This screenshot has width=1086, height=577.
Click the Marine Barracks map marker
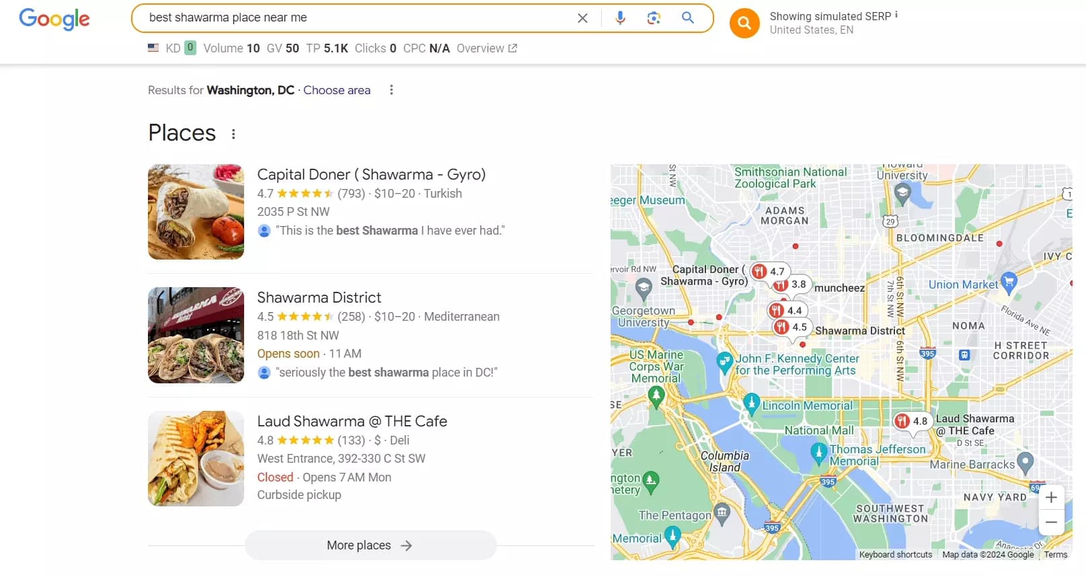[x=1025, y=462]
